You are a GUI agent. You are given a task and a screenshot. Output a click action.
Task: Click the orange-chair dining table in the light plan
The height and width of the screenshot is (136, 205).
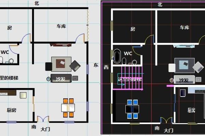68,108
